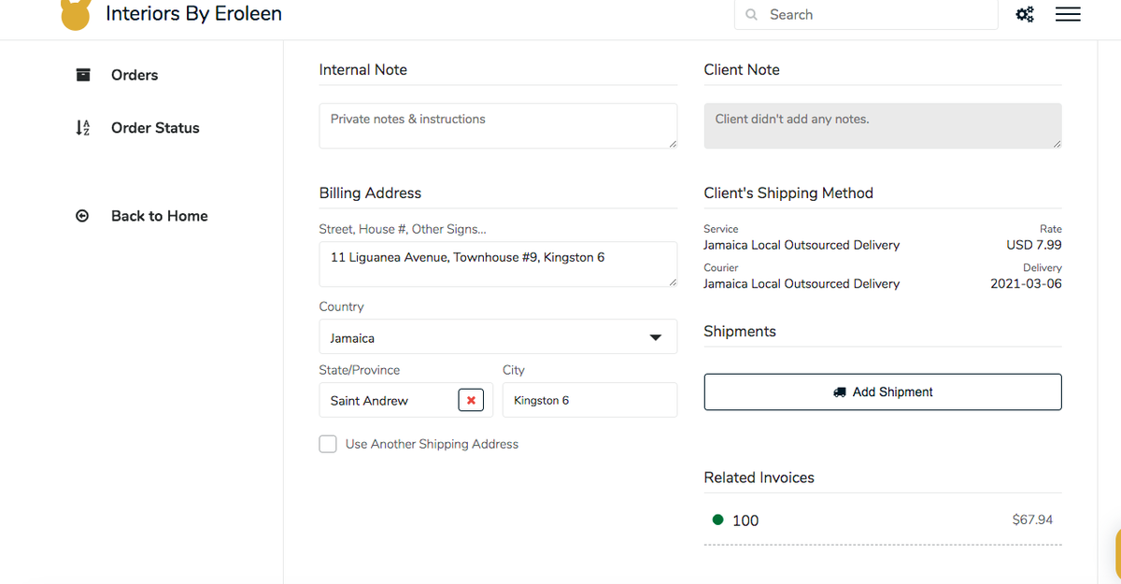Image resolution: width=1121 pixels, height=584 pixels.
Task: Click the Interiors By Eroleen logo
Action: [x=75, y=14]
